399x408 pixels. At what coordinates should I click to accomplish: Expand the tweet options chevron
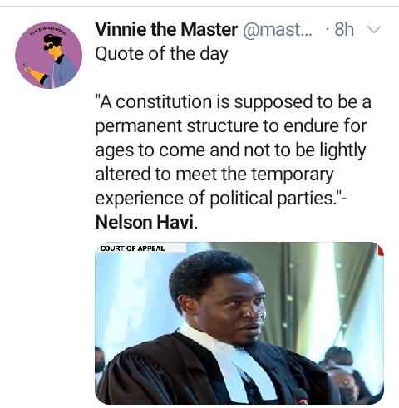click(374, 29)
